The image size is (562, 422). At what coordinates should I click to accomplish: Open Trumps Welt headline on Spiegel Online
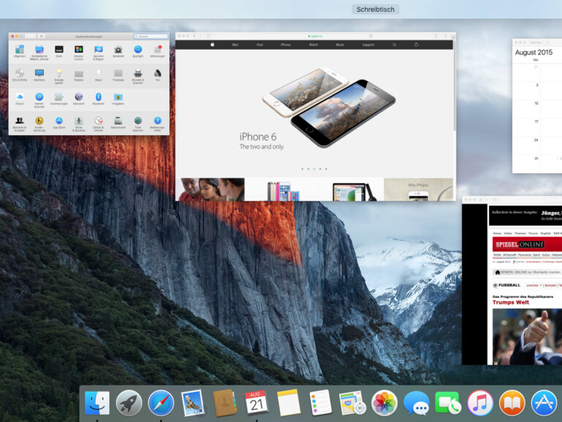[511, 302]
